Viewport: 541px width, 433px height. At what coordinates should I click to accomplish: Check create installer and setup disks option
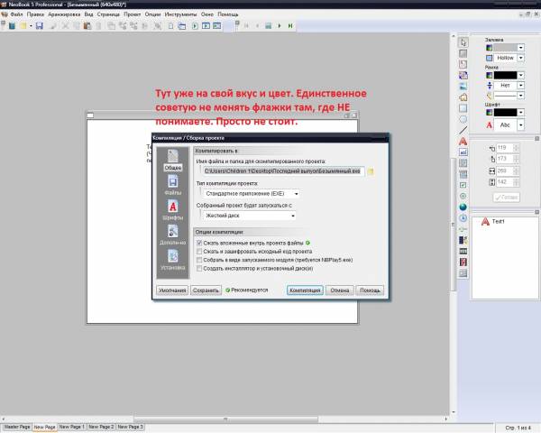[x=199, y=267]
